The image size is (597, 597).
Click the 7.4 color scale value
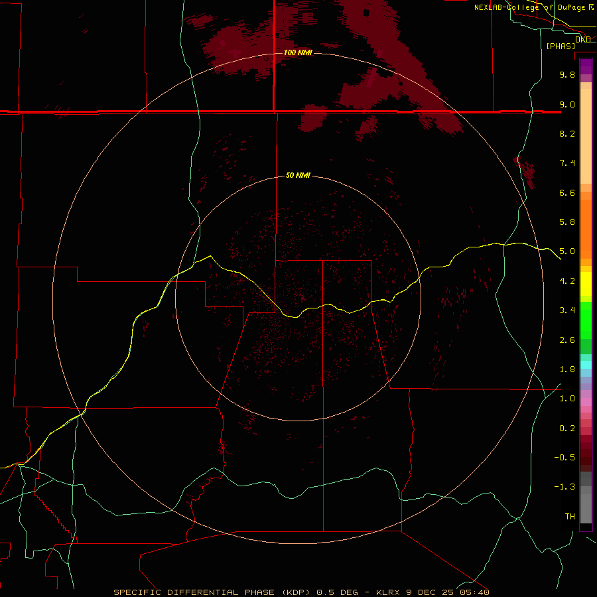567,163
